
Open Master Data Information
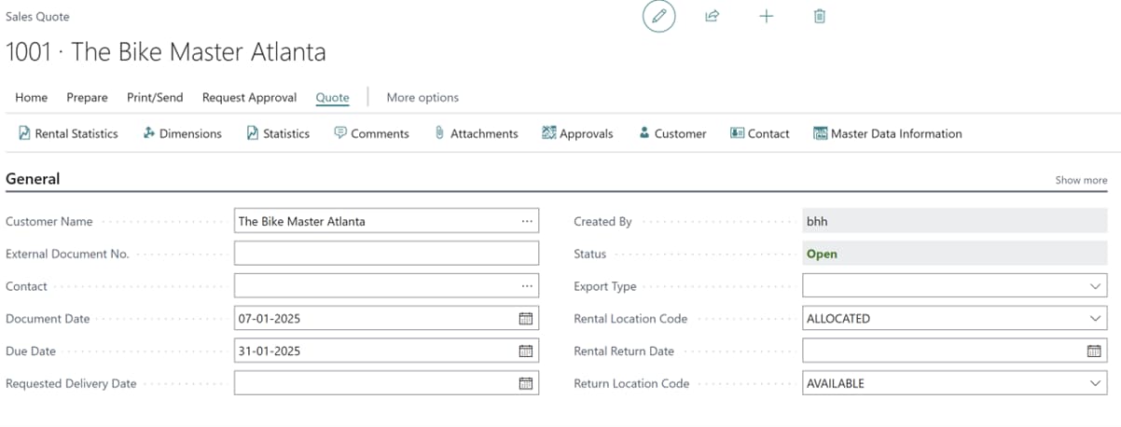click(887, 133)
